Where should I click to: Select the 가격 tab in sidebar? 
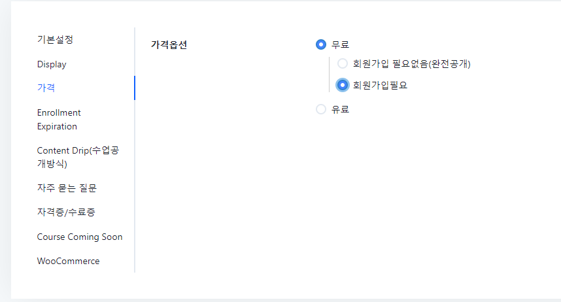point(46,87)
